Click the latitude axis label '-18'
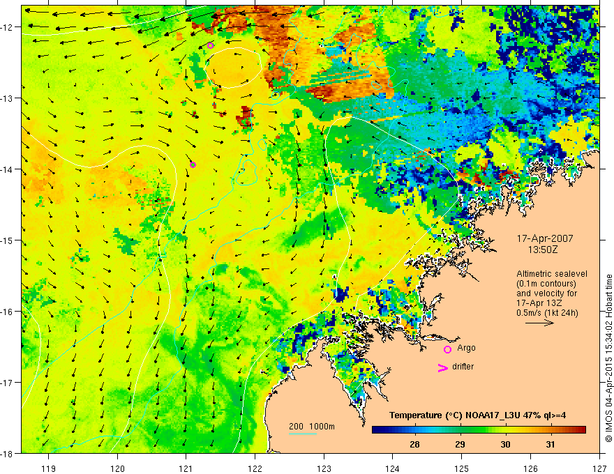Image resolution: width=614 pixels, height=474 pixels. [x=7, y=454]
